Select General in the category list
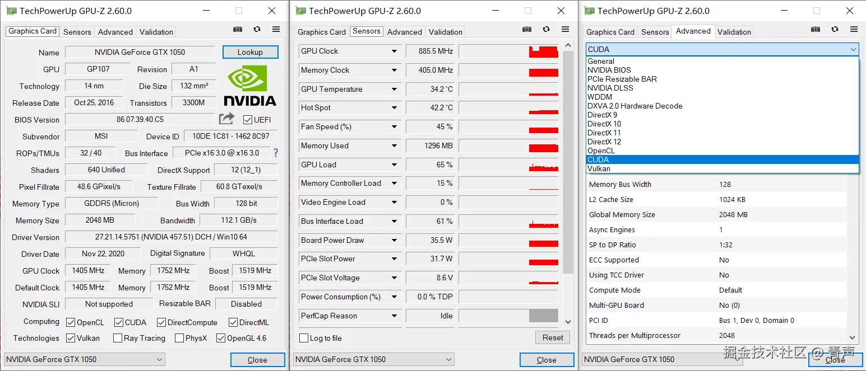Image resolution: width=866 pixels, height=371 pixels. click(723, 61)
